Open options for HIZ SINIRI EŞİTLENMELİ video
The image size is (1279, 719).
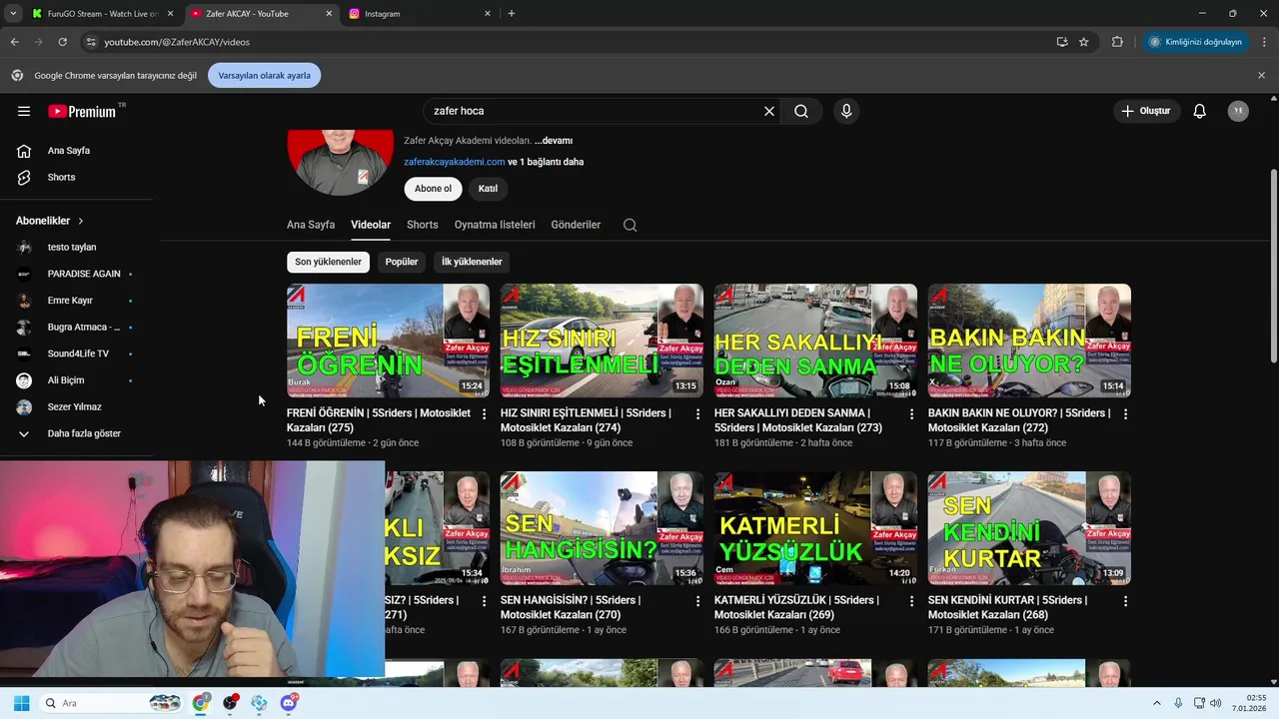pos(698,413)
